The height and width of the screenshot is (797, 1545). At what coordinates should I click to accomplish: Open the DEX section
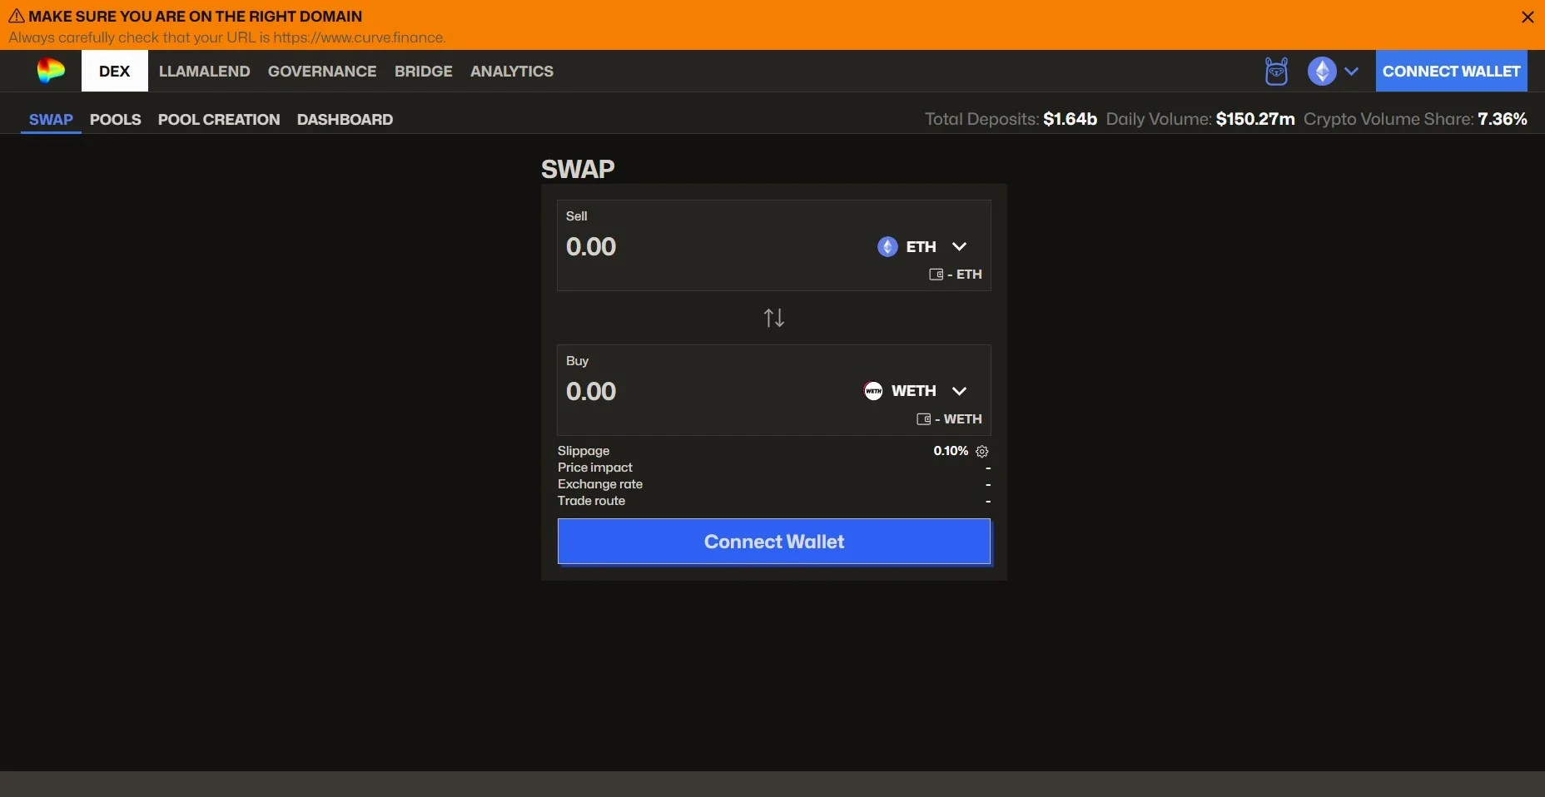click(115, 71)
